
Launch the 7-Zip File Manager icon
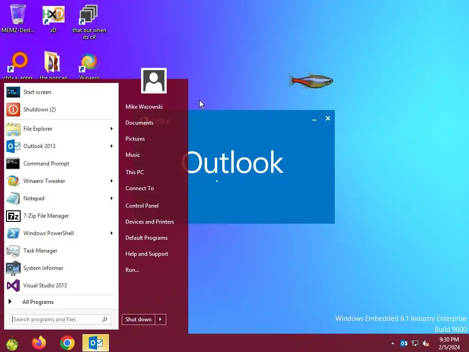[13, 216]
